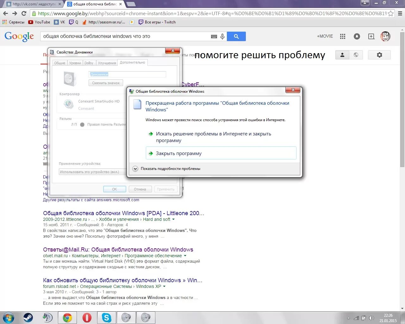
Task: Switch to Общие tab in Свойства
Action: point(59,63)
